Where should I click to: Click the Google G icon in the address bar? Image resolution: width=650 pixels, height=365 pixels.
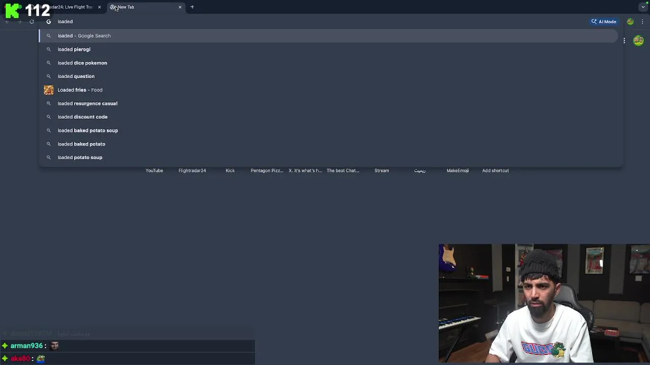[49, 21]
